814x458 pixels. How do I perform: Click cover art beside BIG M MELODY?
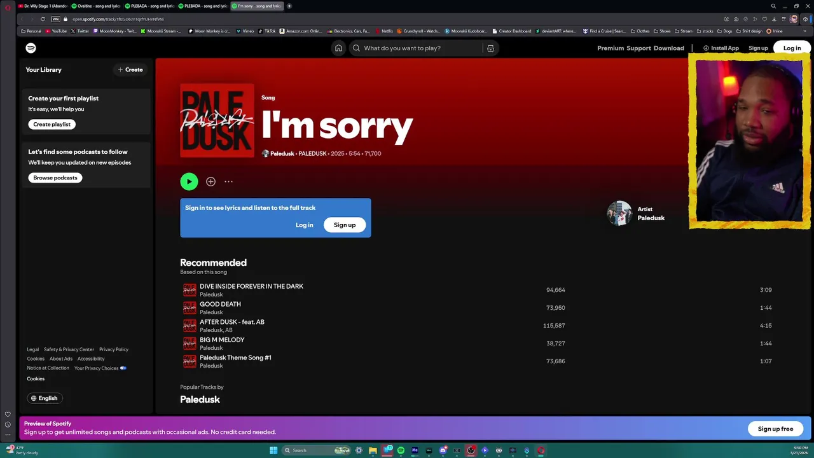[x=190, y=343]
